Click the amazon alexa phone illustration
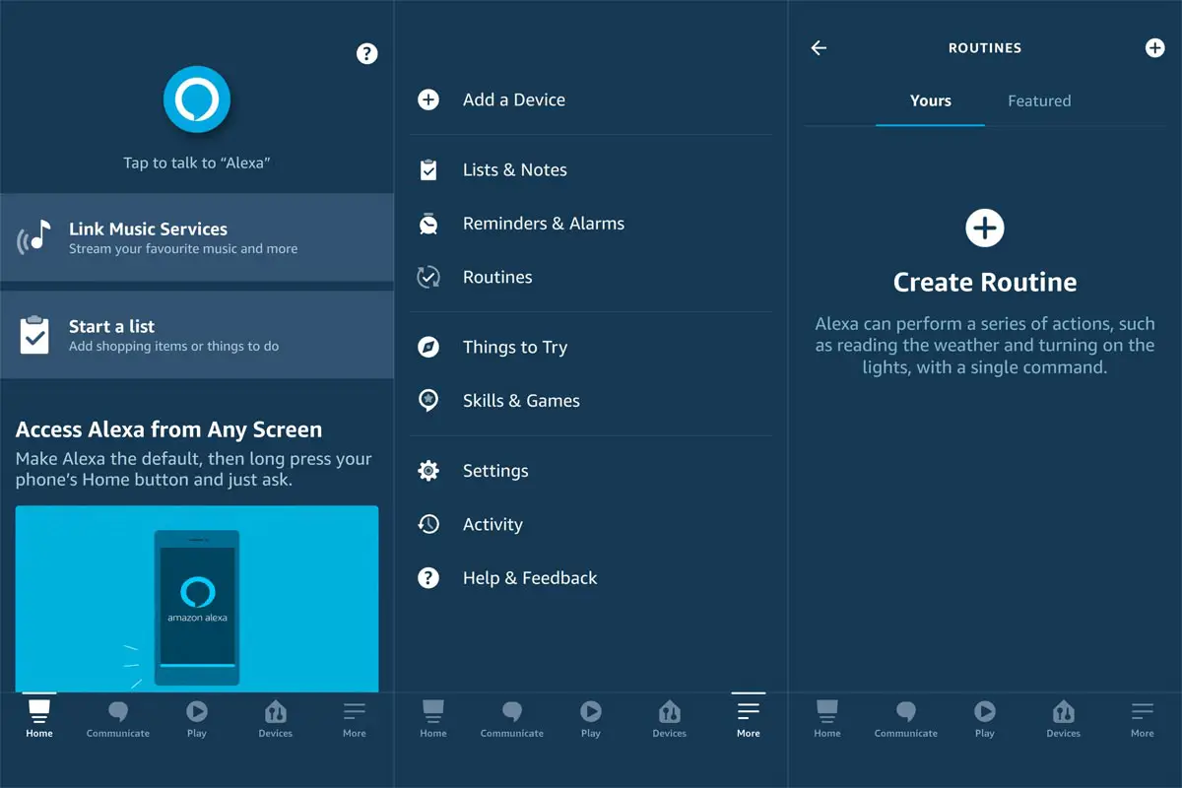The height and width of the screenshot is (788, 1182). 197,608
